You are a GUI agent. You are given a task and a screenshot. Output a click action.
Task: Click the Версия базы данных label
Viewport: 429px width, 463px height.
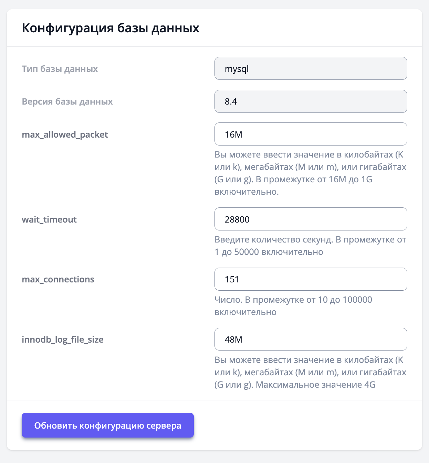tap(67, 101)
